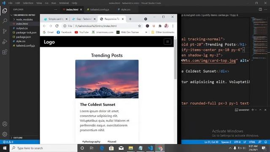270x152 pixels.
Task: Open output.css in Explorer
Action: tap(22, 28)
